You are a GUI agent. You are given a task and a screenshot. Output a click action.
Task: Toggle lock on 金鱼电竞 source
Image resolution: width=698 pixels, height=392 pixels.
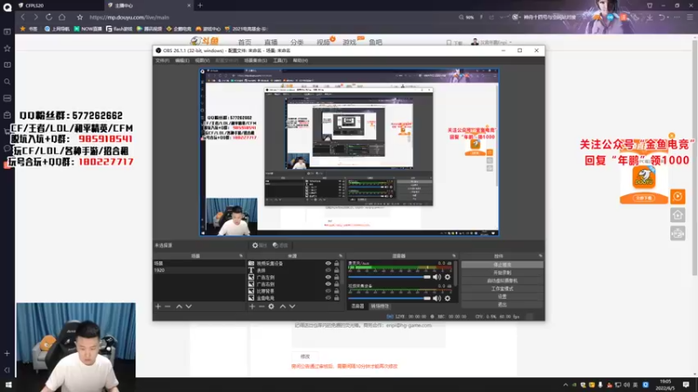click(337, 298)
